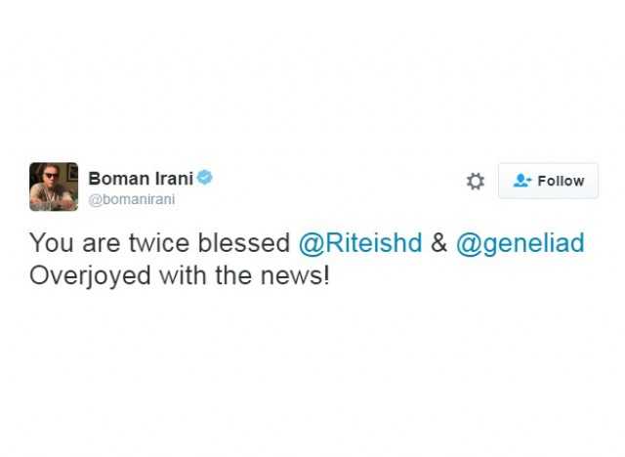Viewport: 625px width, 457px height.
Task: Click the Boman Irani display name
Action: [x=141, y=178]
